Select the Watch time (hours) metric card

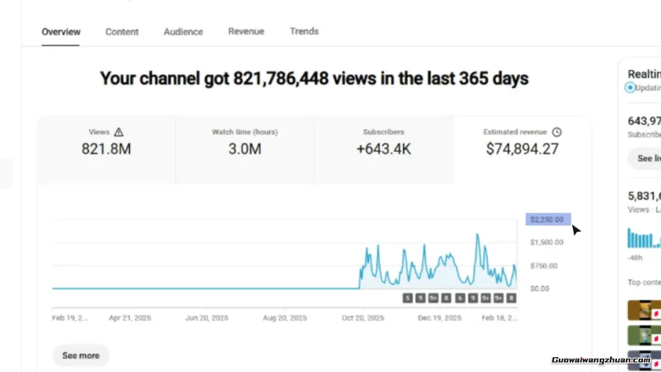(245, 142)
